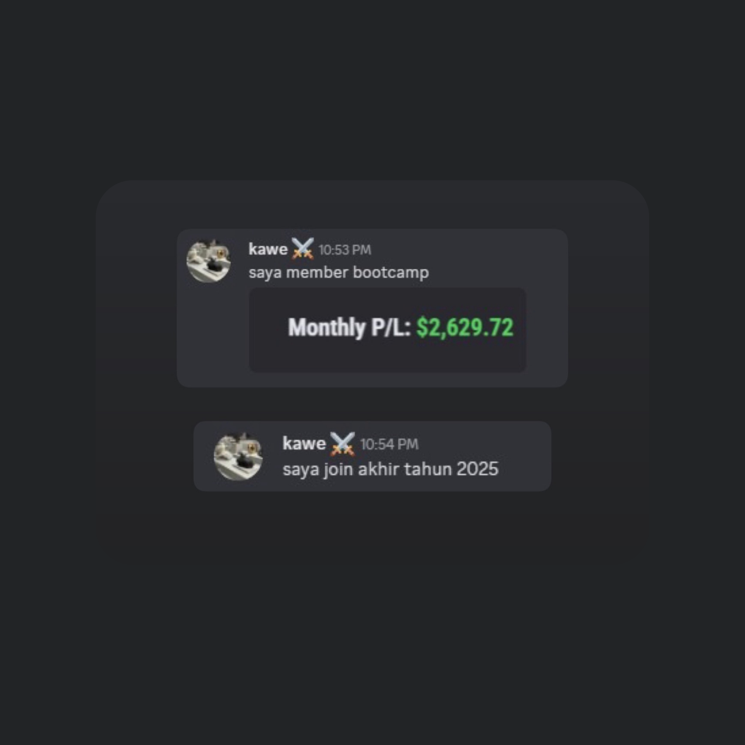This screenshot has width=745, height=745.
Task: Select the 'saya join akhir tahun 2025' message
Action: tap(391, 470)
